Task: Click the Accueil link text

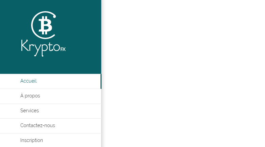Action: pos(28,81)
